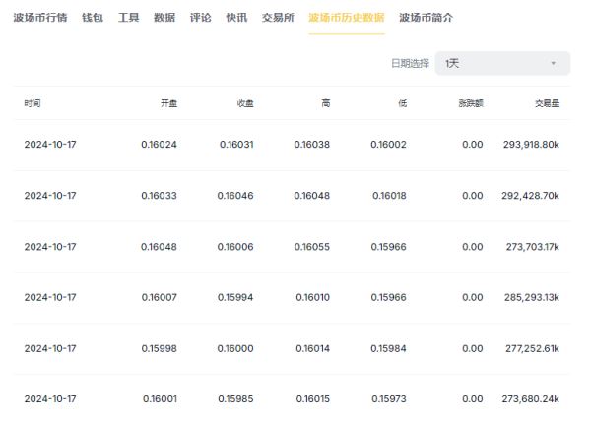Click the 交易量 column header
591x425 pixels.
548,103
